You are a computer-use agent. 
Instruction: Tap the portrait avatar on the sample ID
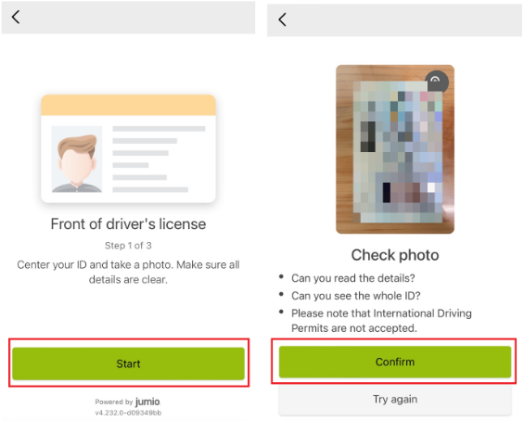coord(77,159)
